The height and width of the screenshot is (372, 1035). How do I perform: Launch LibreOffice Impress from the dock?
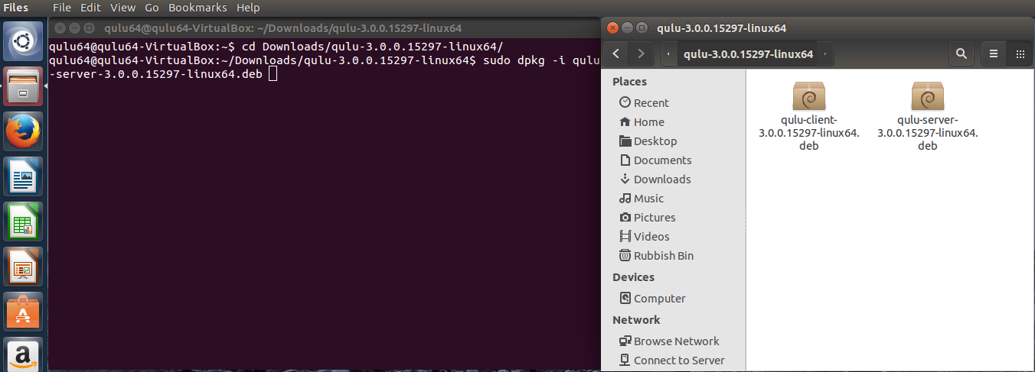pyautogui.click(x=24, y=267)
